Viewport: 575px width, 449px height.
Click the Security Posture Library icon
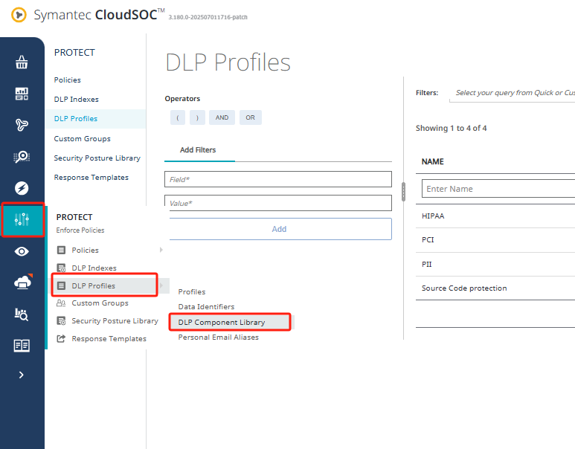click(61, 320)
